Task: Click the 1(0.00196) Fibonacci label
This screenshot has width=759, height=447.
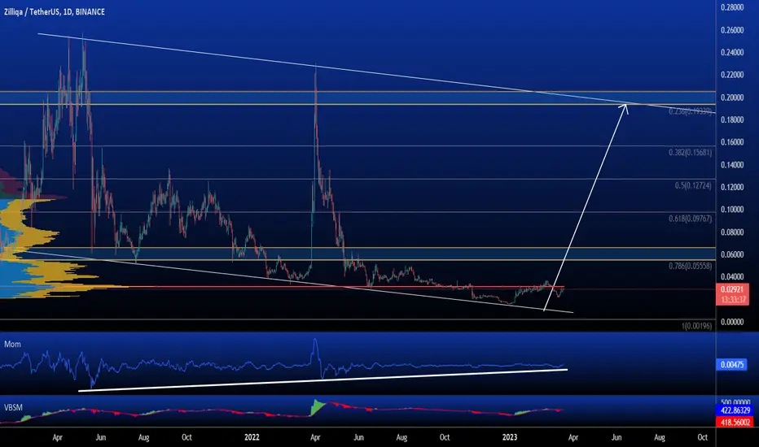Action: click(696, 326)
